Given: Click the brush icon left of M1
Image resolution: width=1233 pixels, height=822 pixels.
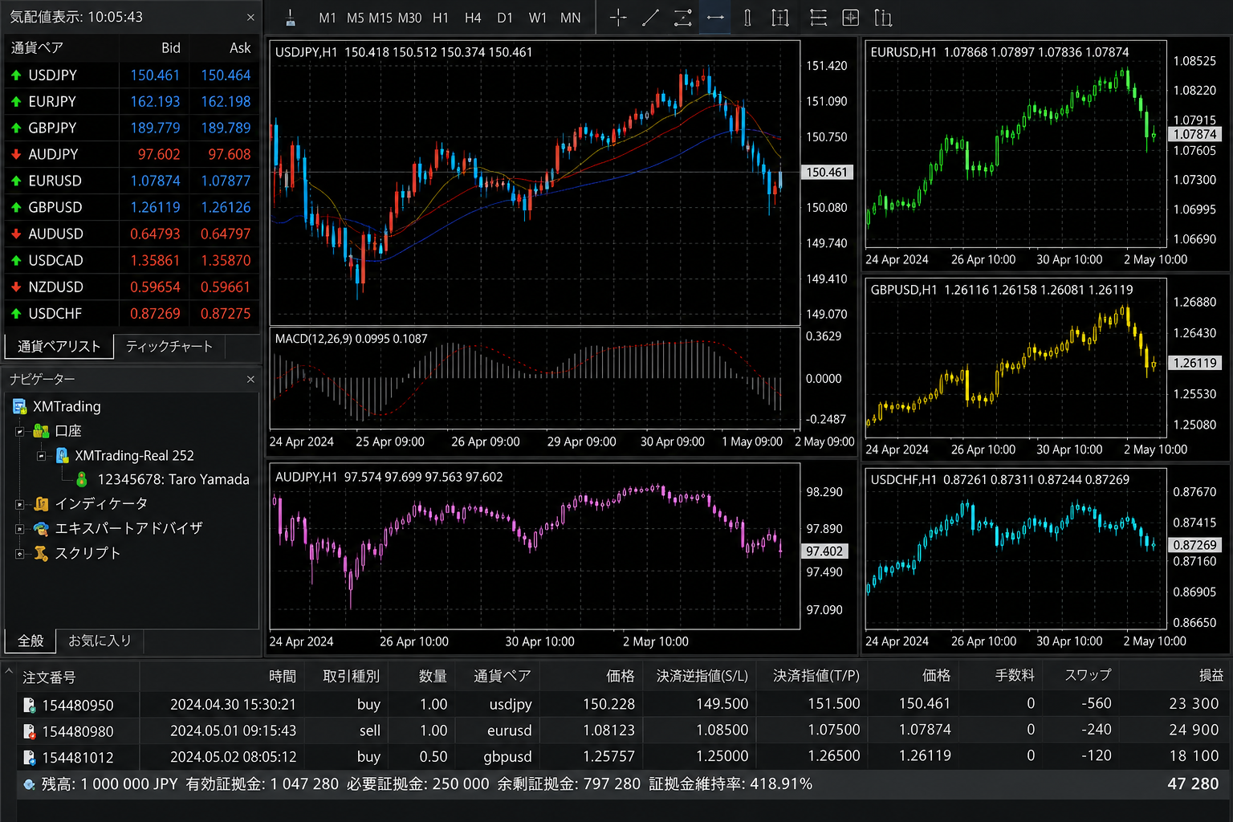Looking at the screenshot, I should tap(291, 18).
